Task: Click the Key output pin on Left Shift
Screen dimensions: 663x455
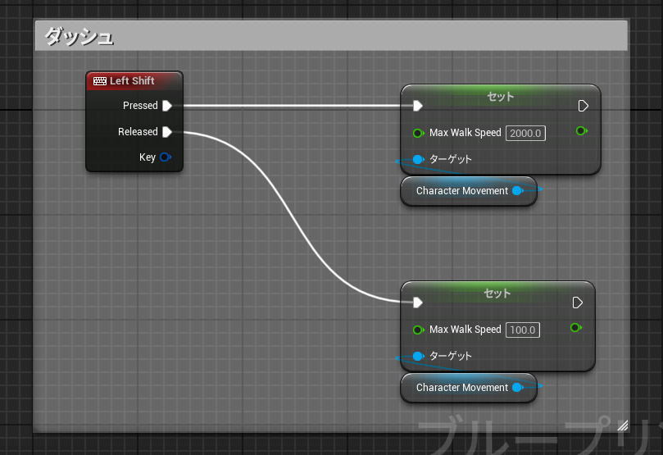Action: click(x=165, y=157)
